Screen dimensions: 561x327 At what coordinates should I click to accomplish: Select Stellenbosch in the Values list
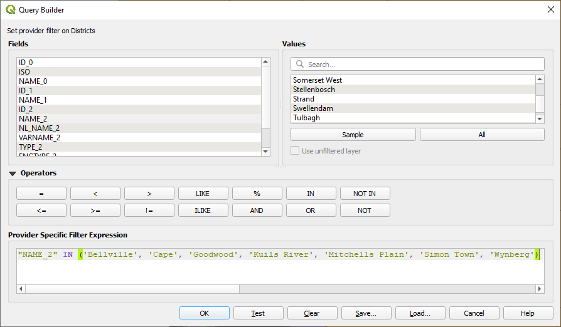click(x=314, y=90)
